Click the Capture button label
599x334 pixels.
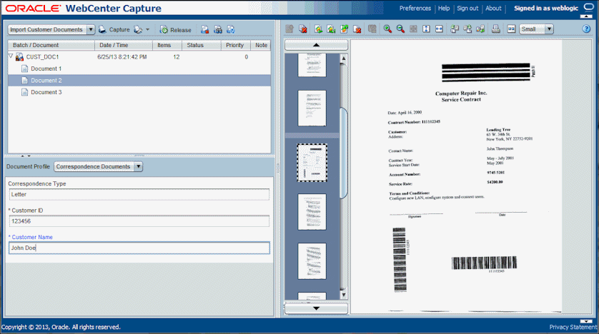tap(119, 29)
